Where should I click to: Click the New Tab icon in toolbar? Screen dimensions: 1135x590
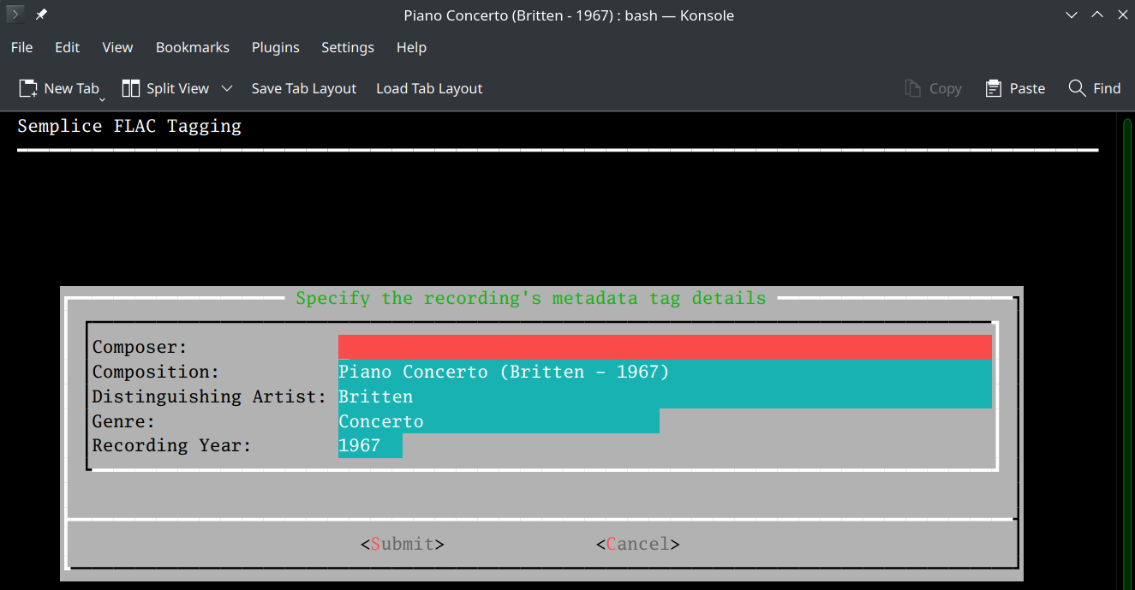pos(28,88)
